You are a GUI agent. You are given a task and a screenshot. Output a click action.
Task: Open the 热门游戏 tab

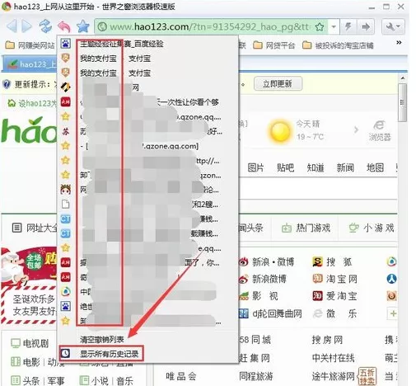coord(306,228)
